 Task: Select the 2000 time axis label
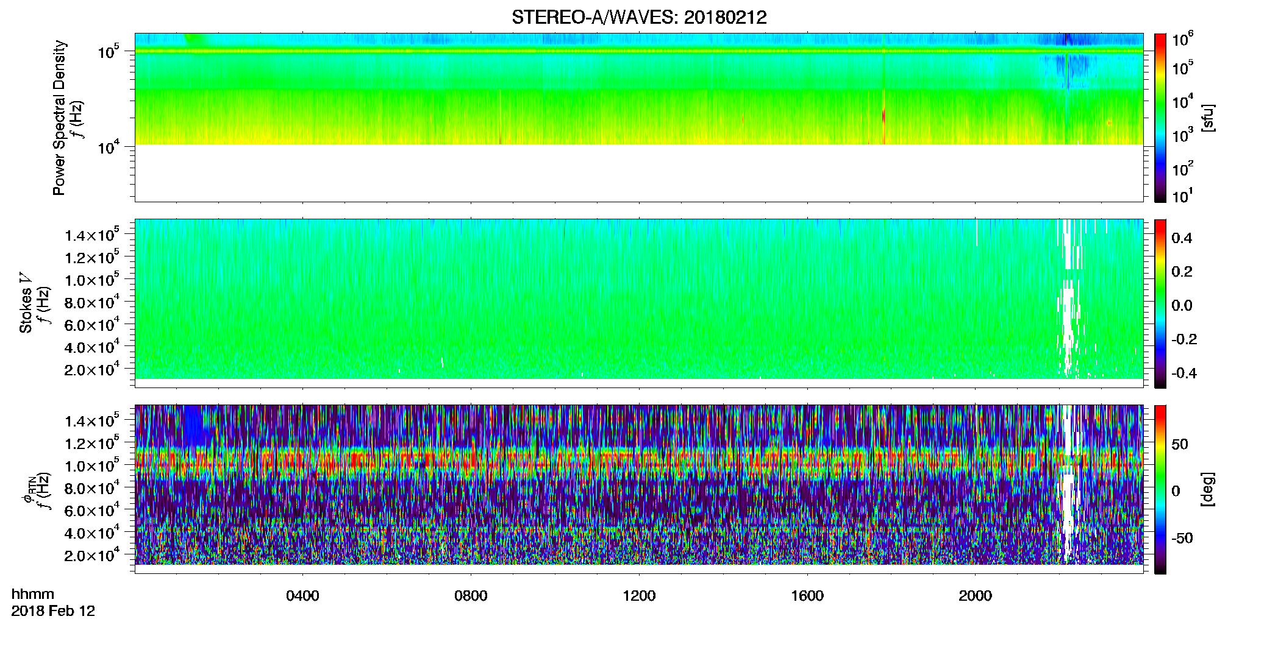pos(975,596)
